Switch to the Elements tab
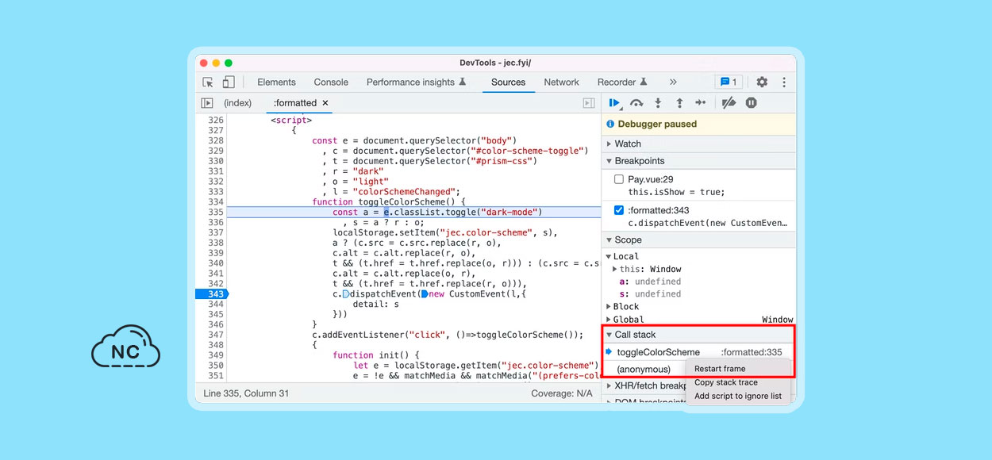This screenshot has width=992, height=460. pos(276,82)
